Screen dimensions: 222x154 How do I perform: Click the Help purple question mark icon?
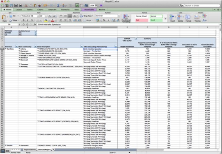click(x=101, y=5)
